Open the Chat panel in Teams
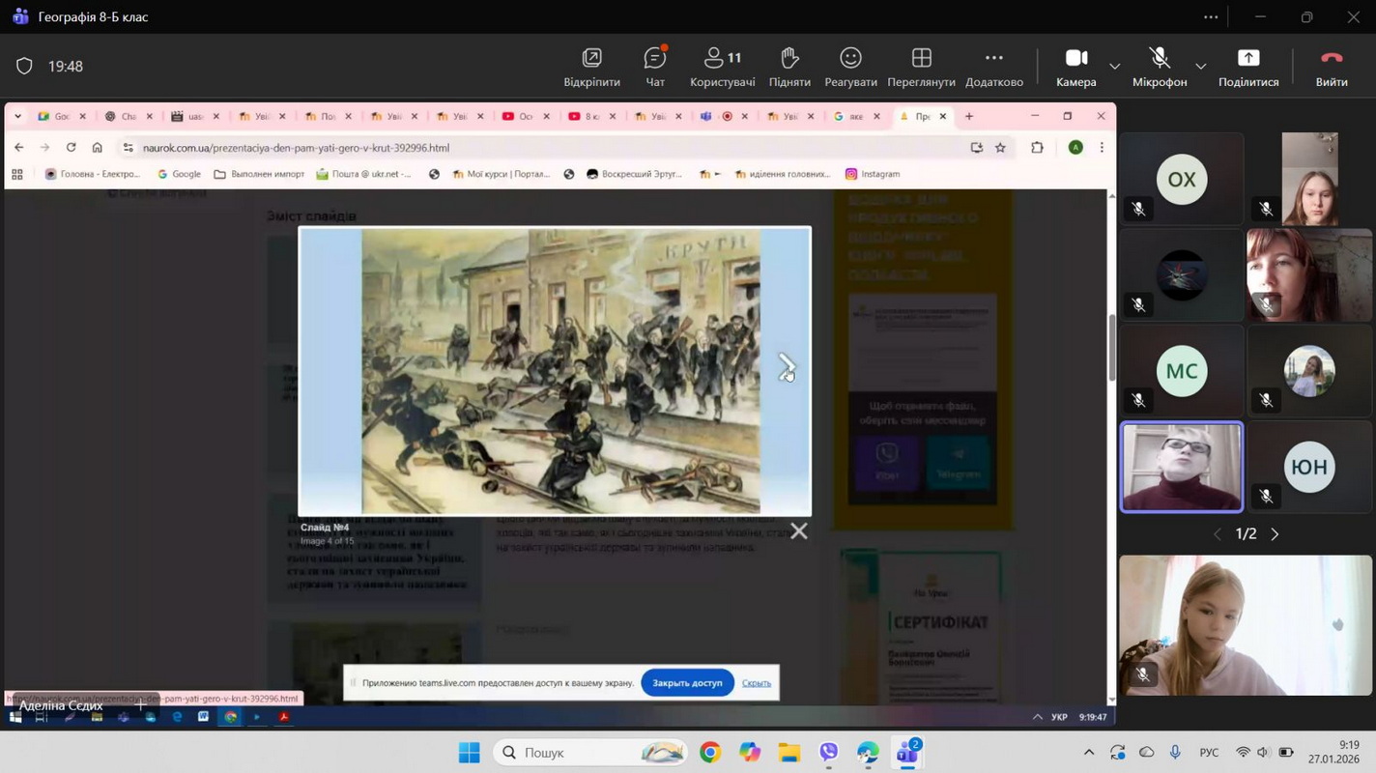Screen dimensions: 1376x773 click(x=655, y=67)
